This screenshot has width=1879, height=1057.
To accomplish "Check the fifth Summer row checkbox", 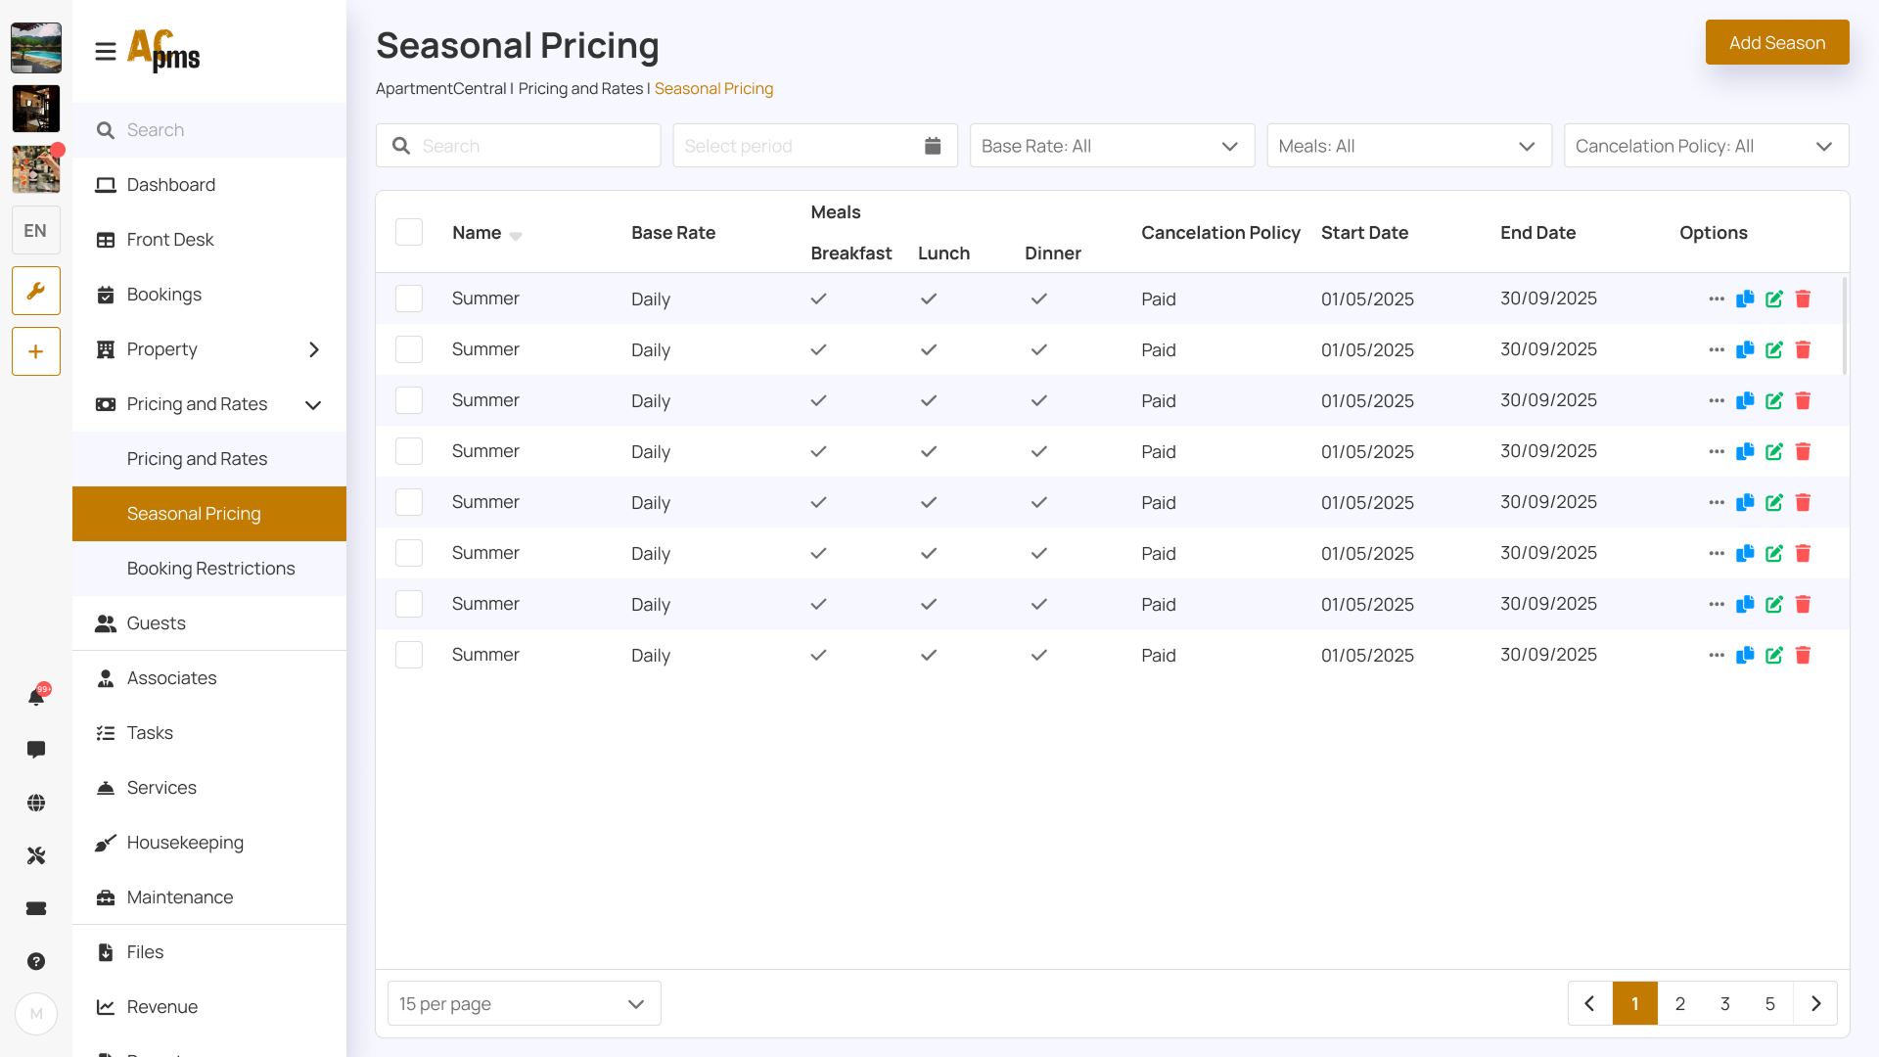I will pos(409,502).
